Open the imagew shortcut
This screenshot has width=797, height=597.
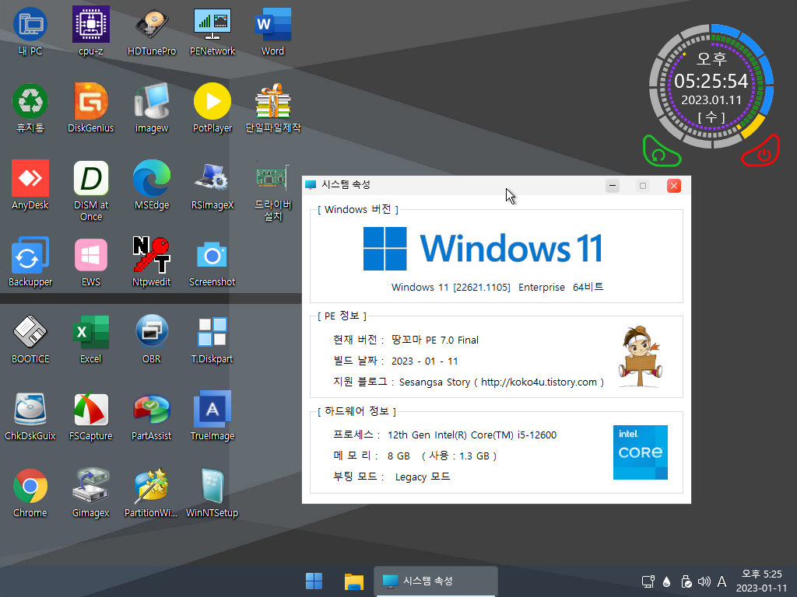[x=152, y=107]
